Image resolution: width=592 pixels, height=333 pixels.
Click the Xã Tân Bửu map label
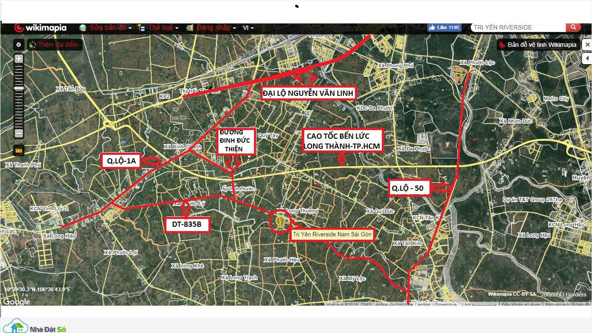click(x=71, y=89)
